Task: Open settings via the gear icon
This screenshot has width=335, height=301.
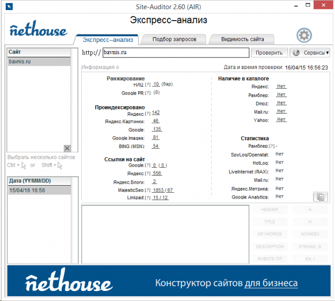Action: tap(304, 36)
